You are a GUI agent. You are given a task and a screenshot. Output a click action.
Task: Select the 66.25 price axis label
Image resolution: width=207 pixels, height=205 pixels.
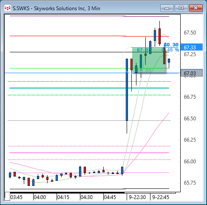[x=190, y=140]
